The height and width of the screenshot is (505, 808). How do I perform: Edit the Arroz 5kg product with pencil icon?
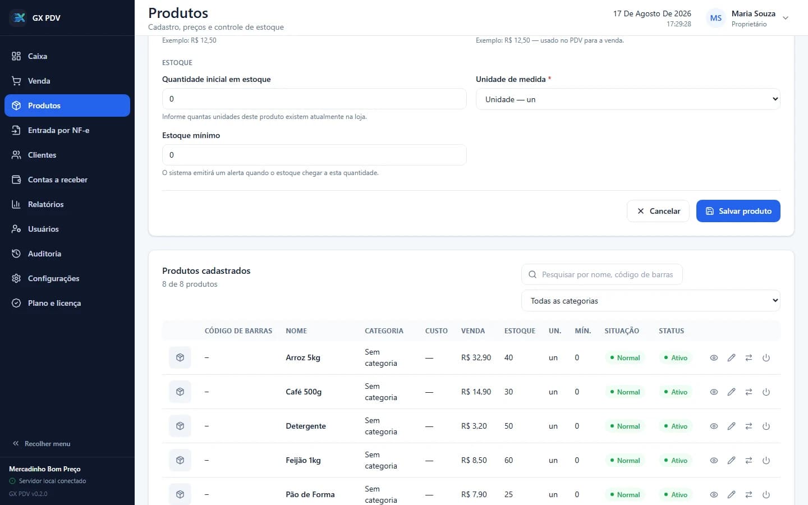[731, 358]
